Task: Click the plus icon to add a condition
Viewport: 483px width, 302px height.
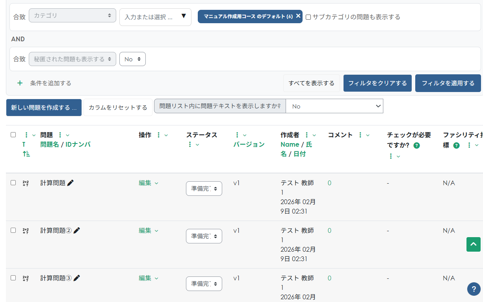Action: click(20, 83)
